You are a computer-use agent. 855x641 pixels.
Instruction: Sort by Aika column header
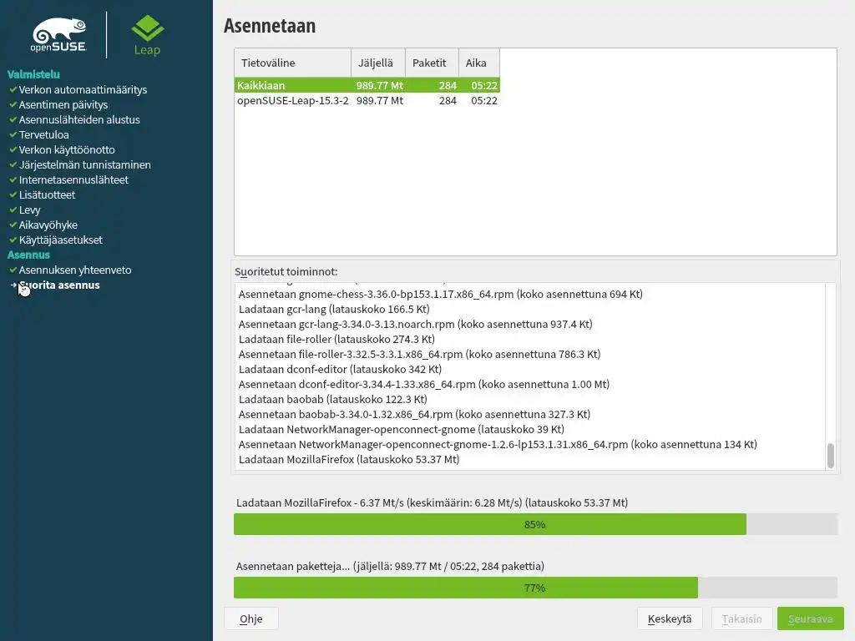(x=478, y=63)
